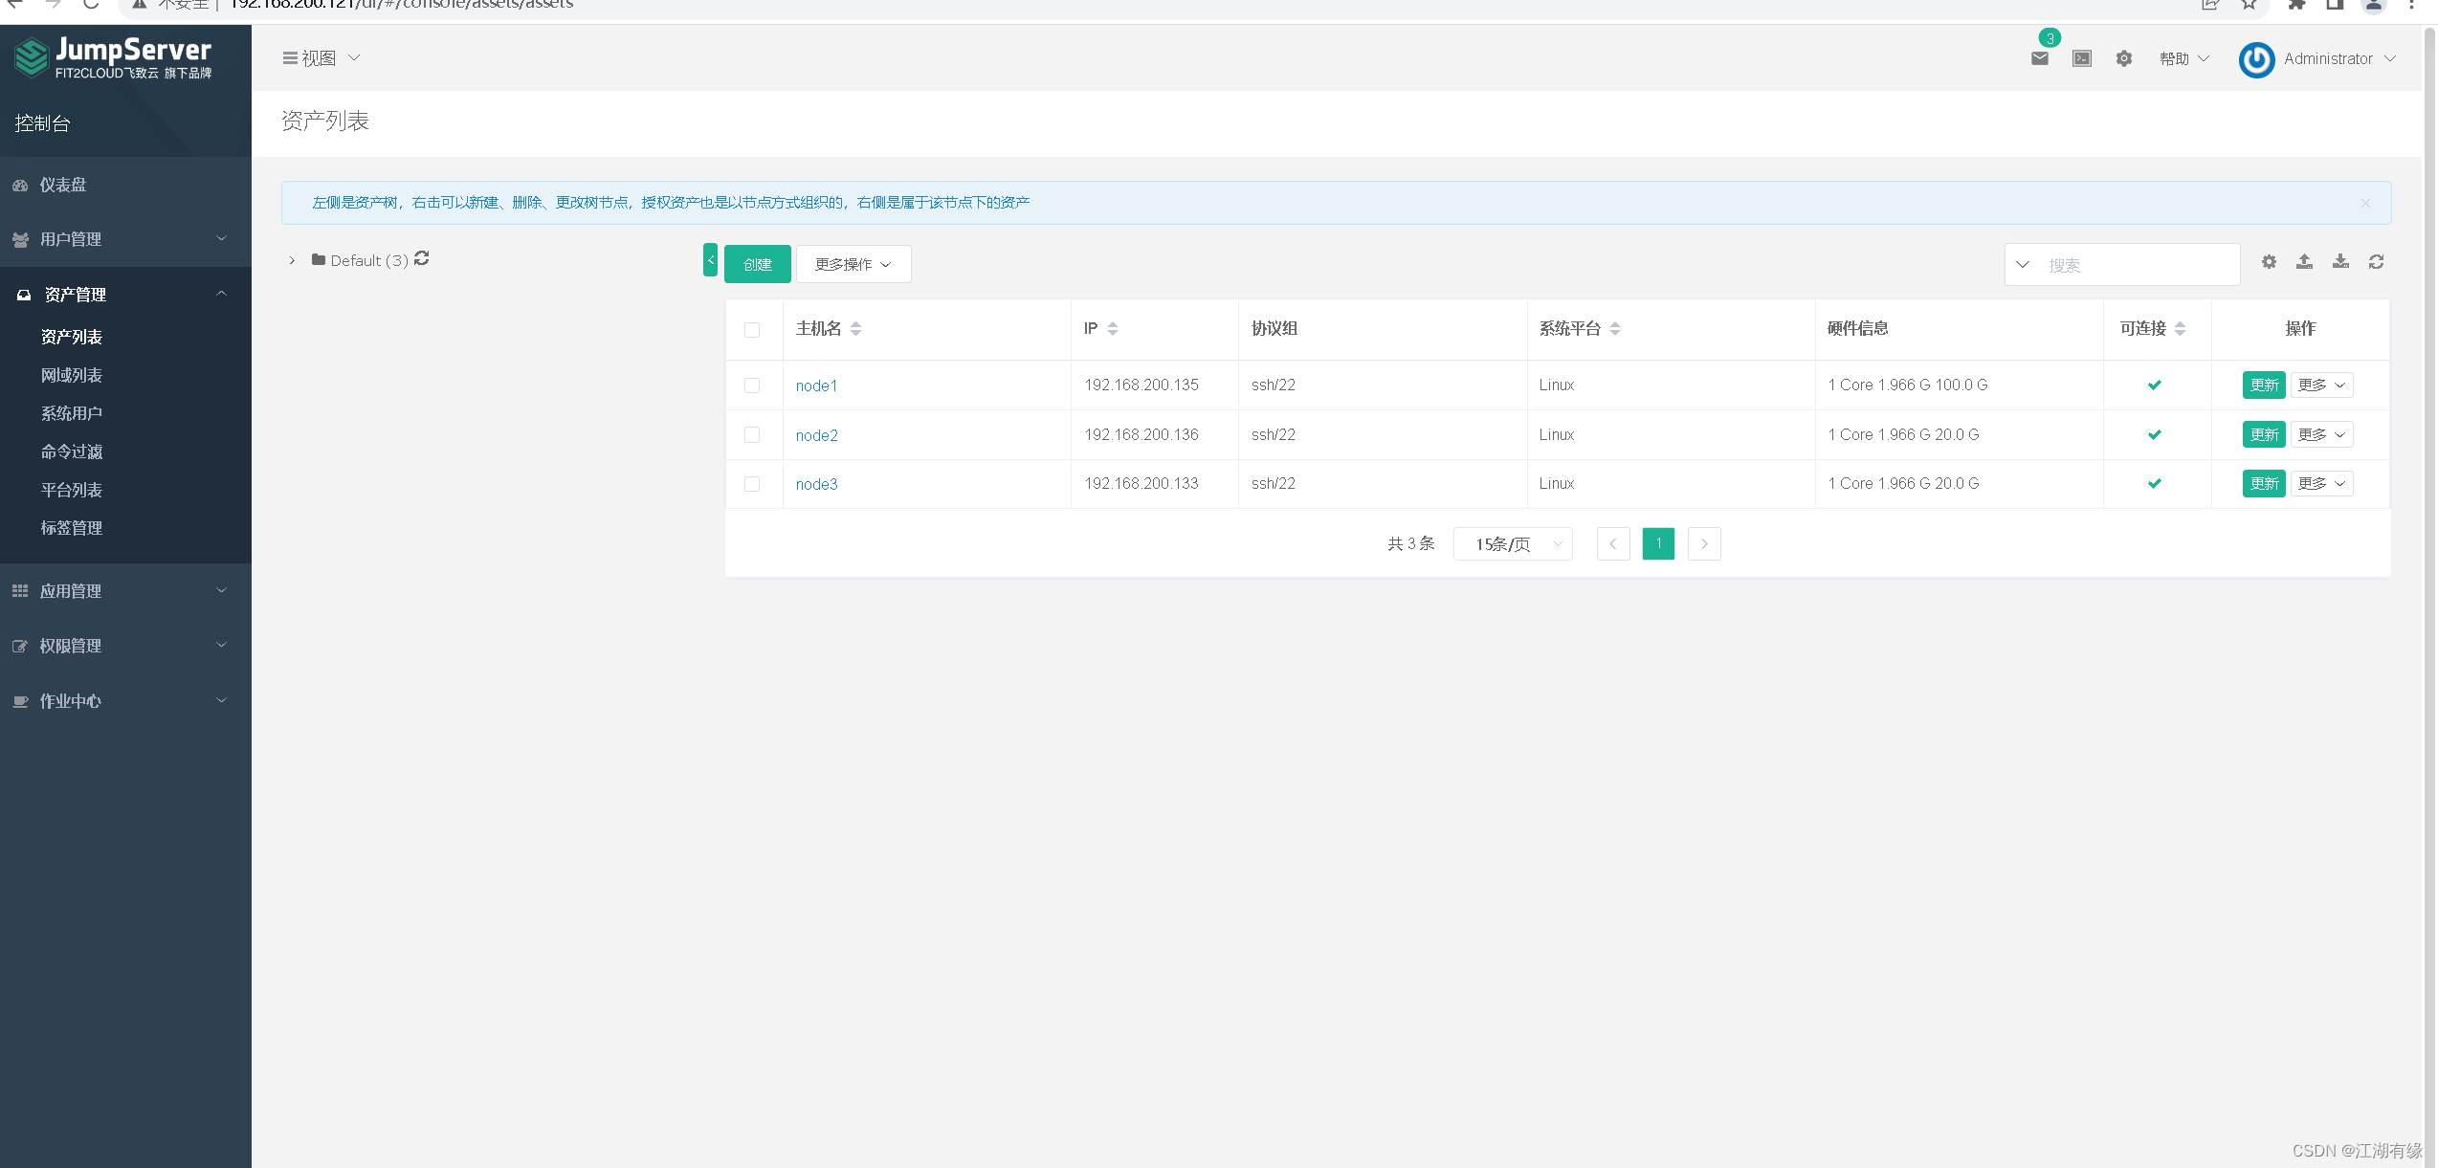Click the 搜索 search input field

pos(2139,265)
